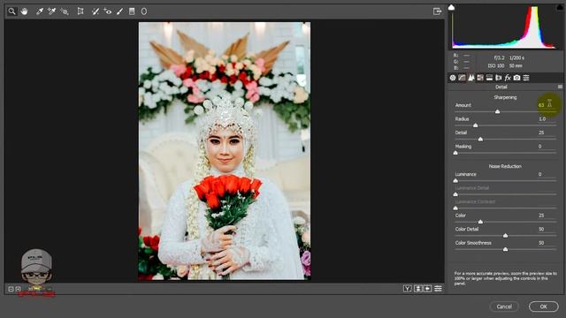Click the Color noise reduction slider handle

point(480,222)
